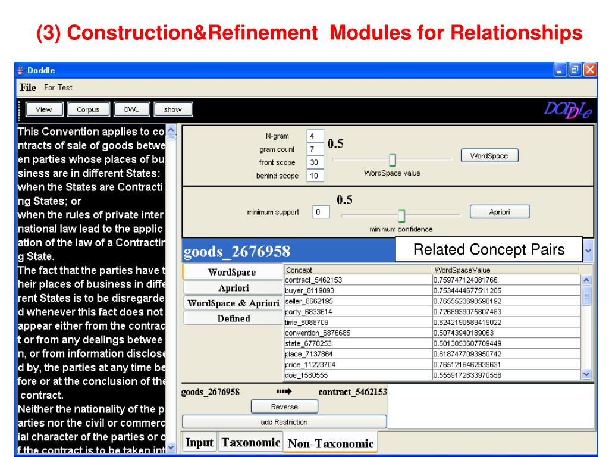The width and height of the screenshot is (609, 457).
Task: Switch to the Taxonomic bottom tab
Action: 251,443
